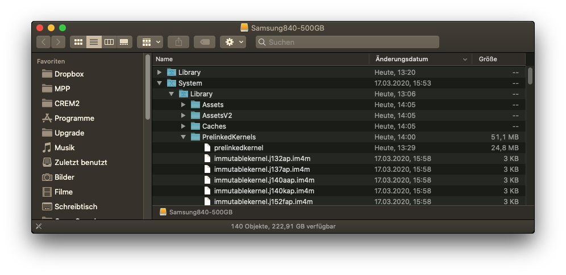Click the Favoriten sidebar heading
This screenshot has width=566, height=275.
pyautogui.click(x=51, y=62)
